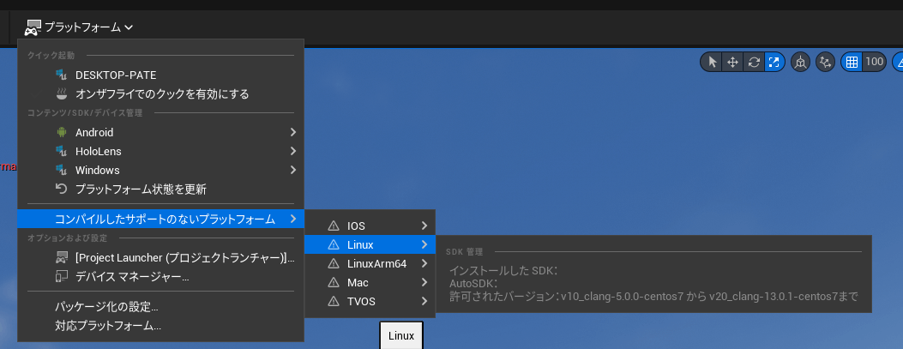Click the Project Launcher icon
The height and width of the screenshot is (349, 903).
(x=62, y=258)
